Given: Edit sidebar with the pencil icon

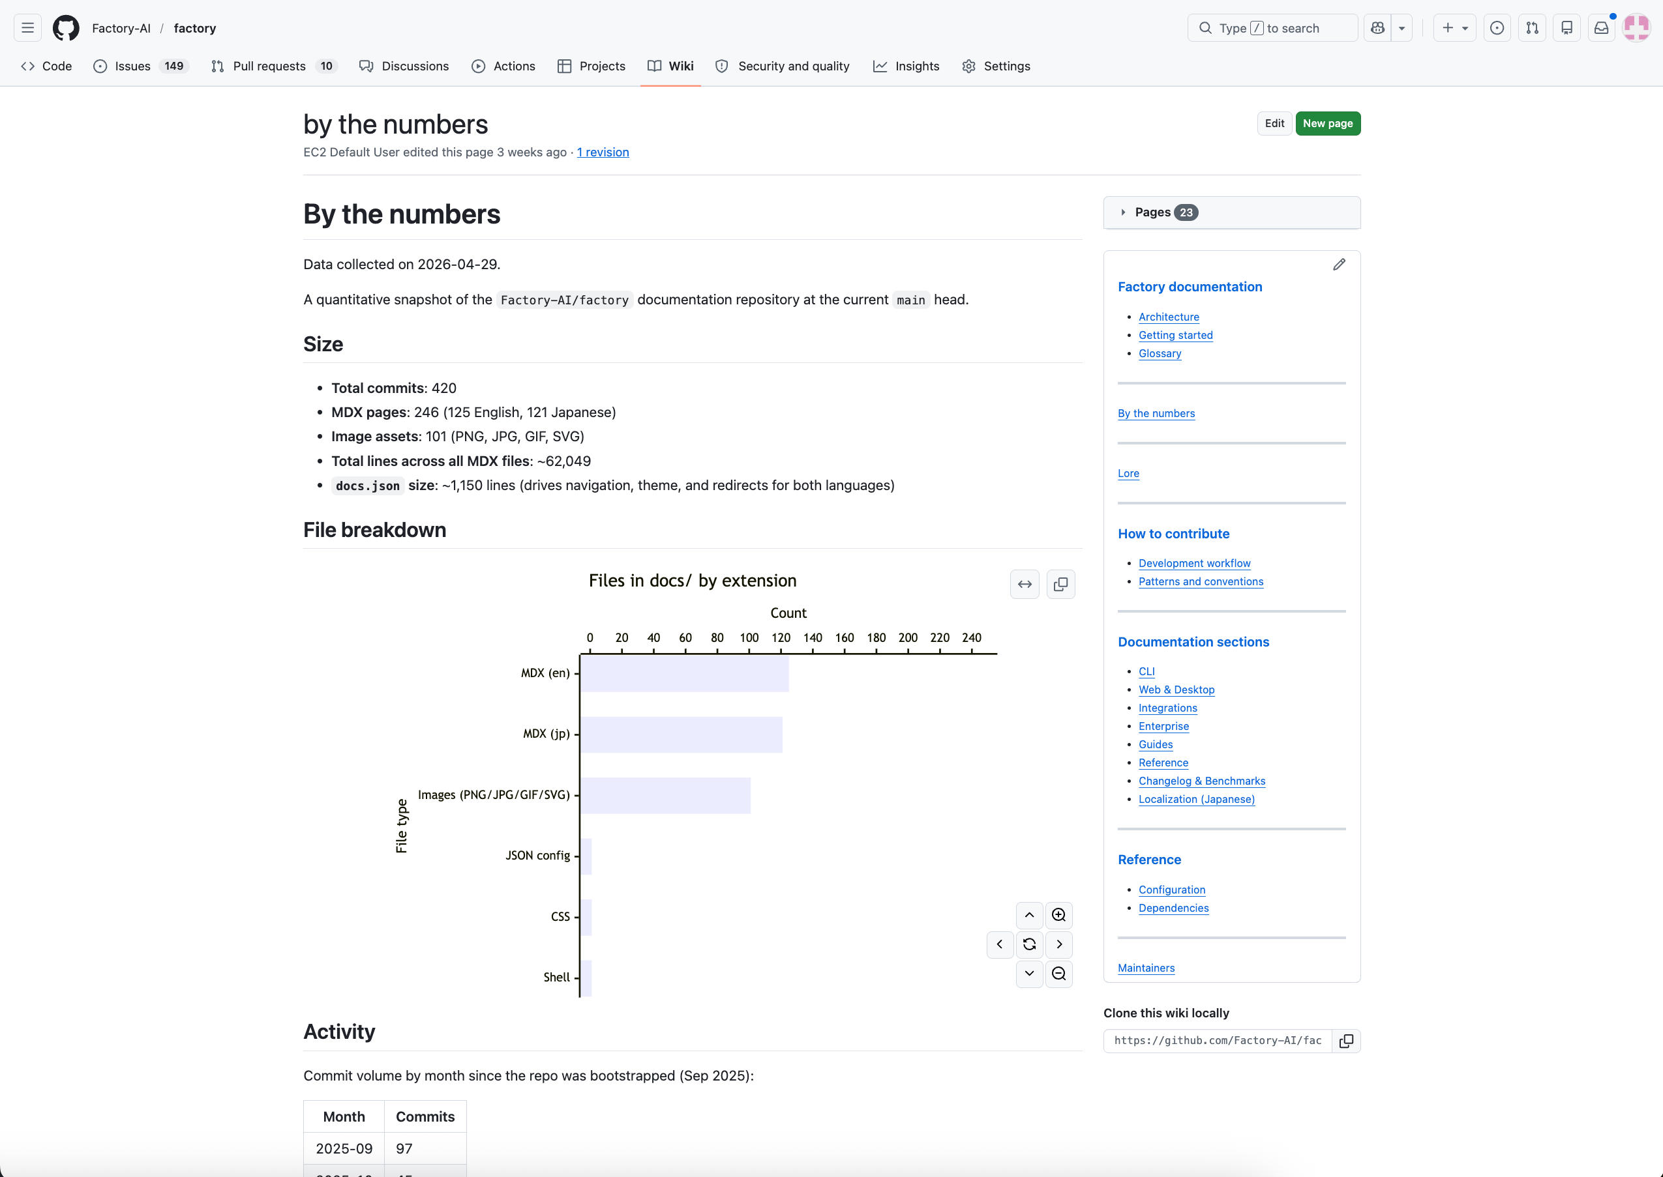Looking at the screenshot, I should click(1339, 265).
